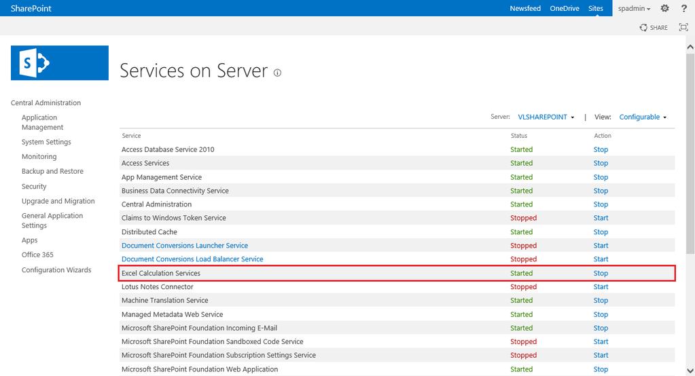Click the Managed Metadata Web Service name
This screenshot has height=376, width=695.
(173, 314)
